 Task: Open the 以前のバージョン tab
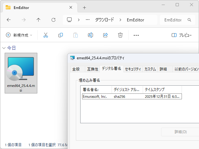186,69
